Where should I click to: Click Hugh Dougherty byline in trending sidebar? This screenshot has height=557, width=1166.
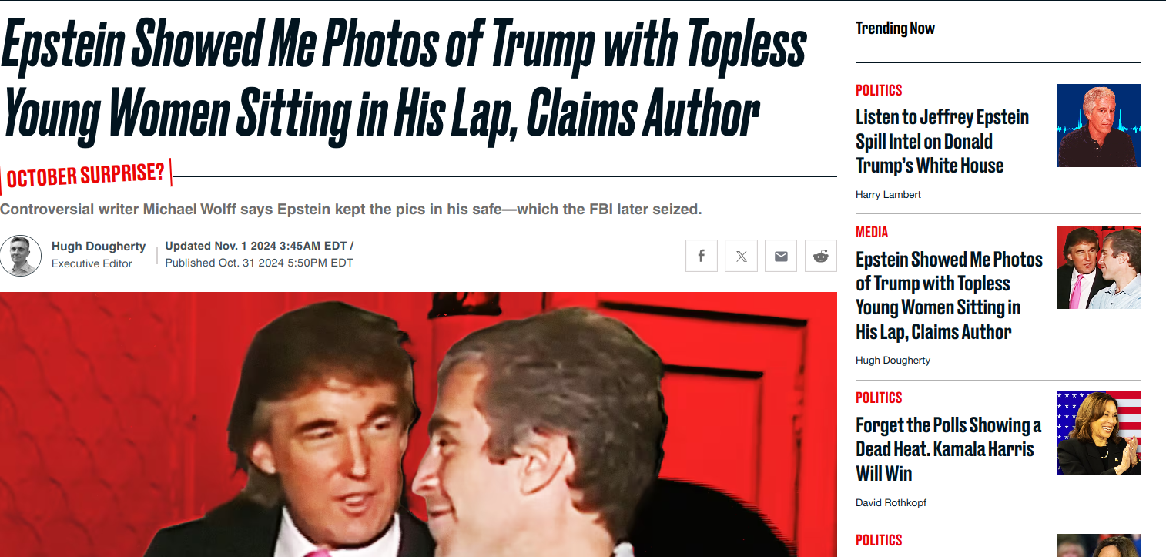coord(893,361)
